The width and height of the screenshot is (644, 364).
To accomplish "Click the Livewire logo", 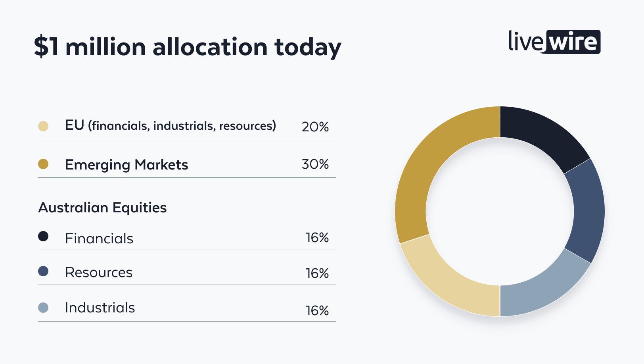I will click(x=554, y=42).
